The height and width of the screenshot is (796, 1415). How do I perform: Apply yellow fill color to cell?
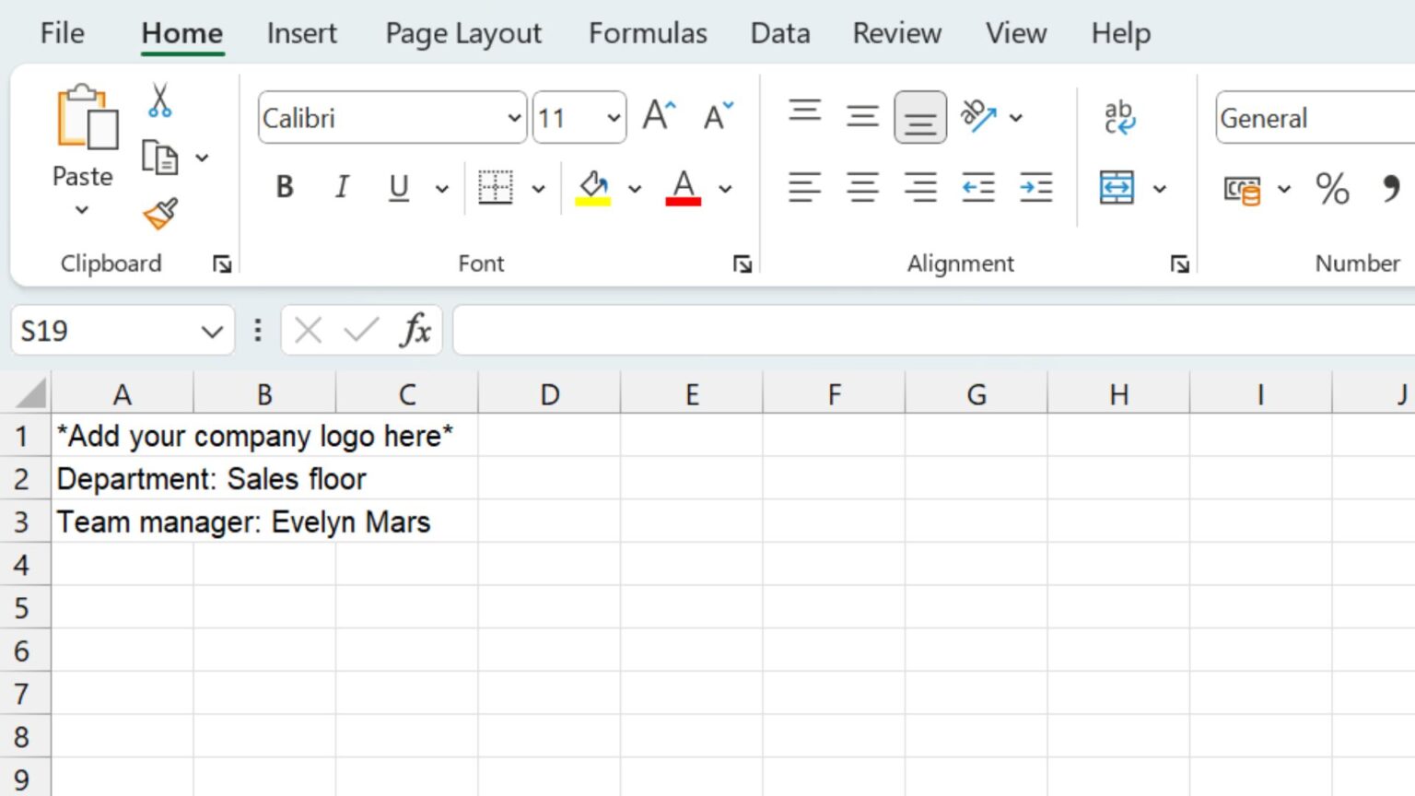592,187
